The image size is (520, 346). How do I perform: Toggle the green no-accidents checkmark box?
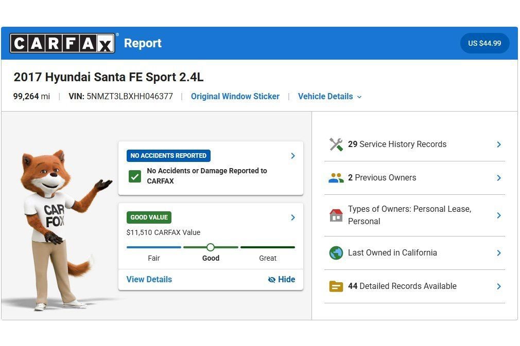[135, 176]
